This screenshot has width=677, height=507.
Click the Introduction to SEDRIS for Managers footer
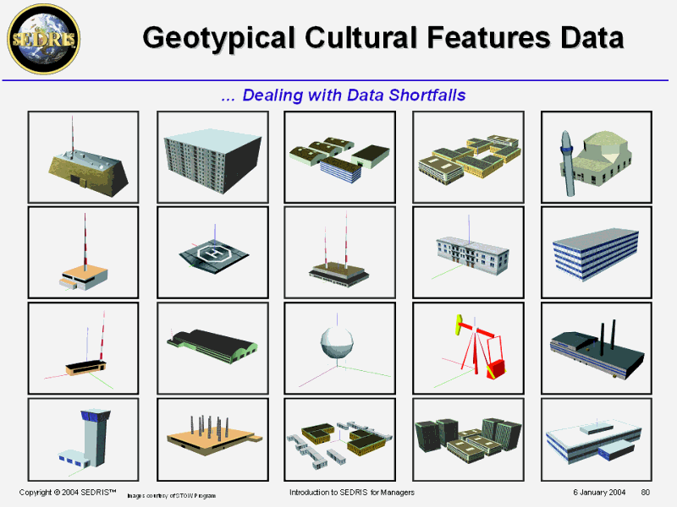[352, 492]
